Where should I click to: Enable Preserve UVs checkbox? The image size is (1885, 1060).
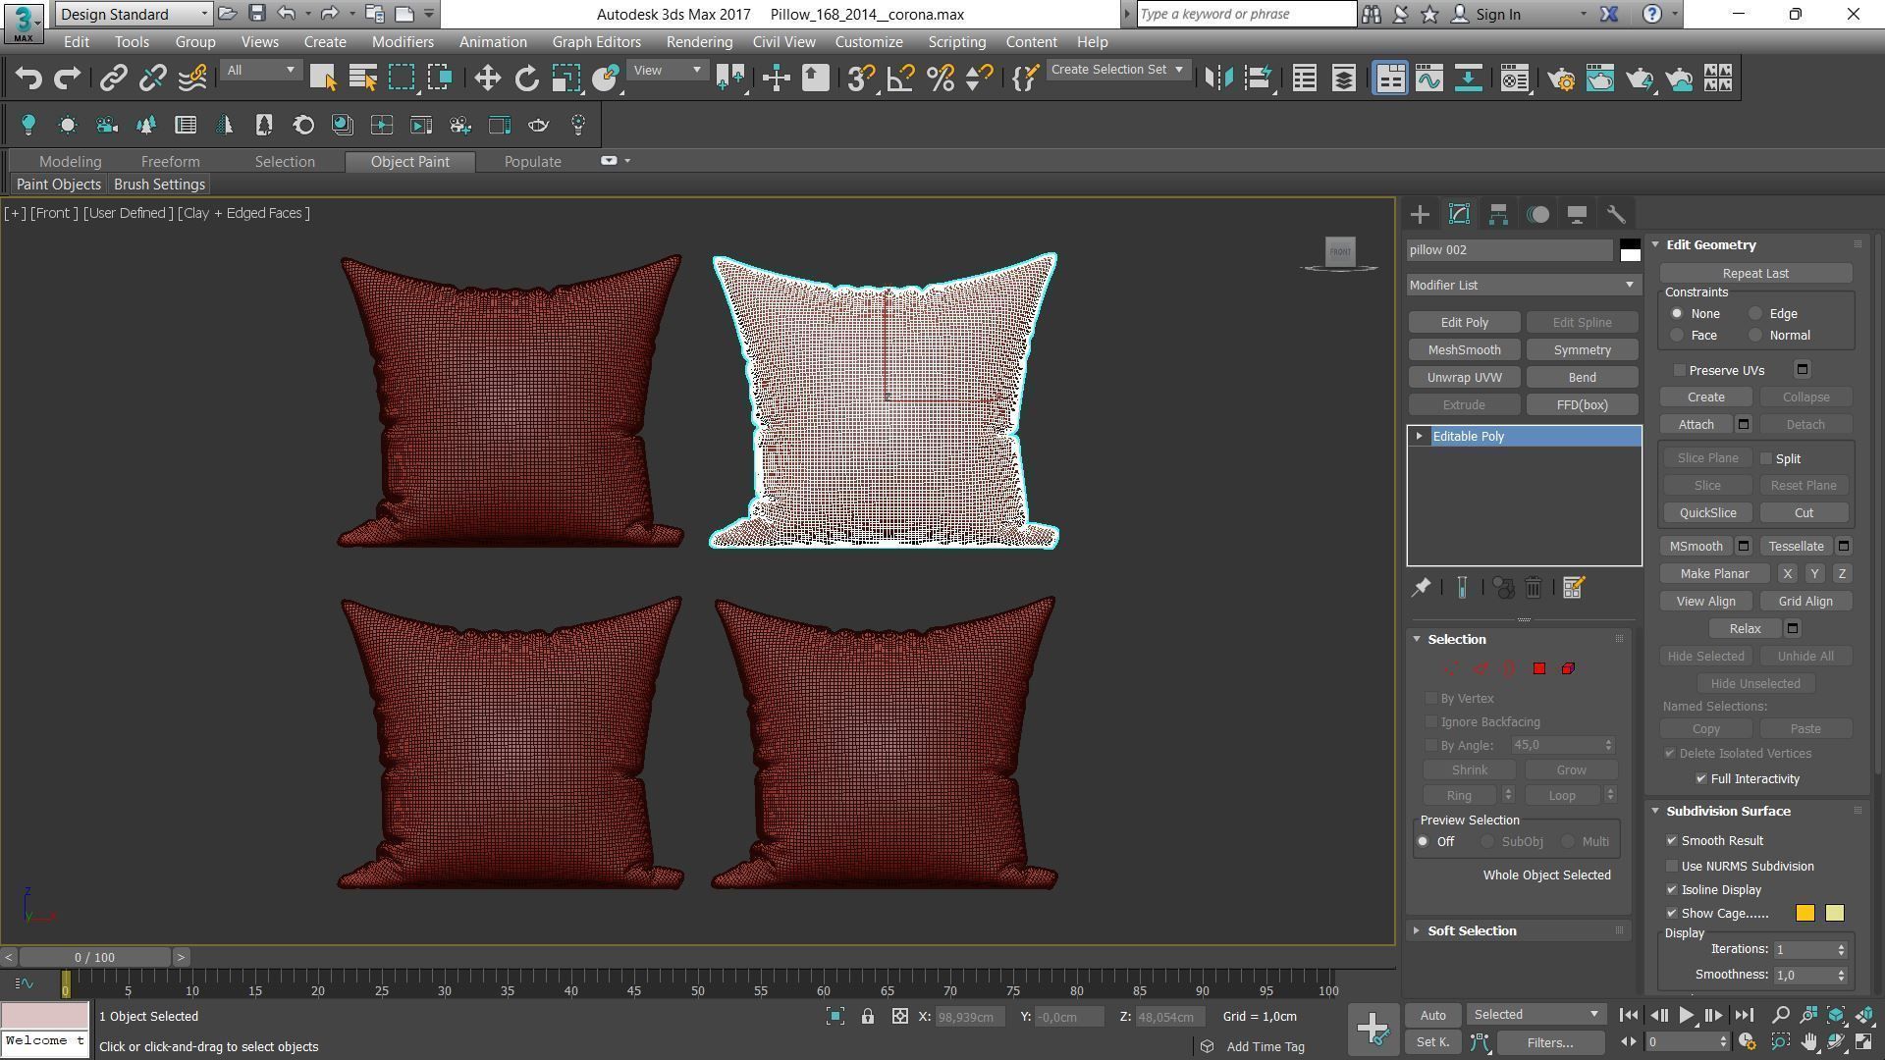pos(1680,370)
